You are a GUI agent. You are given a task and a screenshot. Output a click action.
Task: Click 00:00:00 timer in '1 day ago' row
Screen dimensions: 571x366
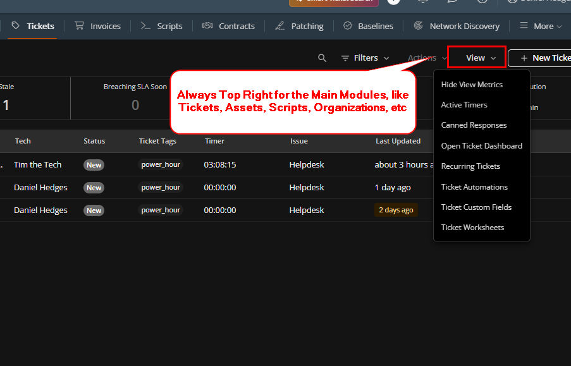coord(220,188)
